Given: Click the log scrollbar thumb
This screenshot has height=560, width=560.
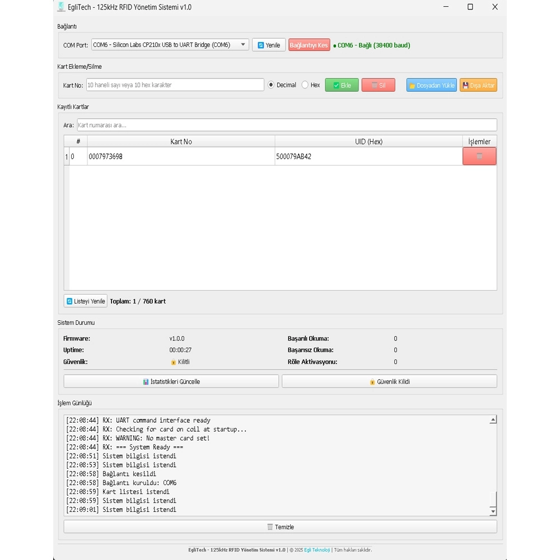Looking at the screenshot, I should point(493,499).
